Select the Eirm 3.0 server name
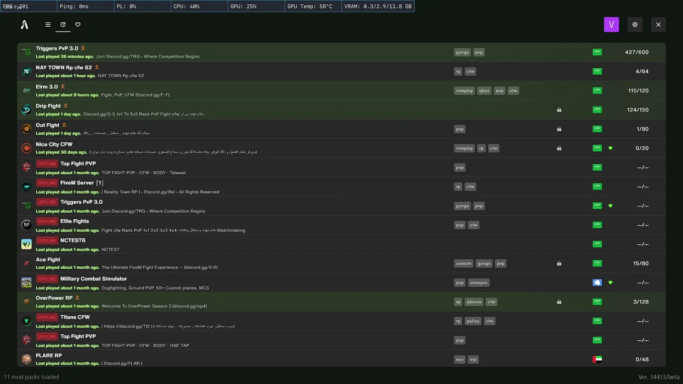The image size is (683, 384). point(47,87)
